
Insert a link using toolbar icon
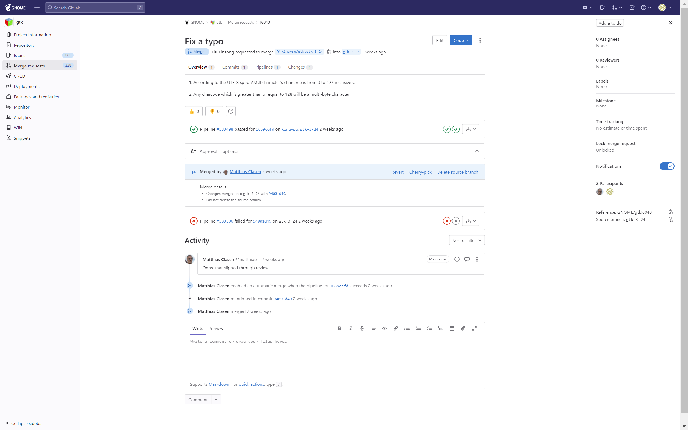[396, 328]
